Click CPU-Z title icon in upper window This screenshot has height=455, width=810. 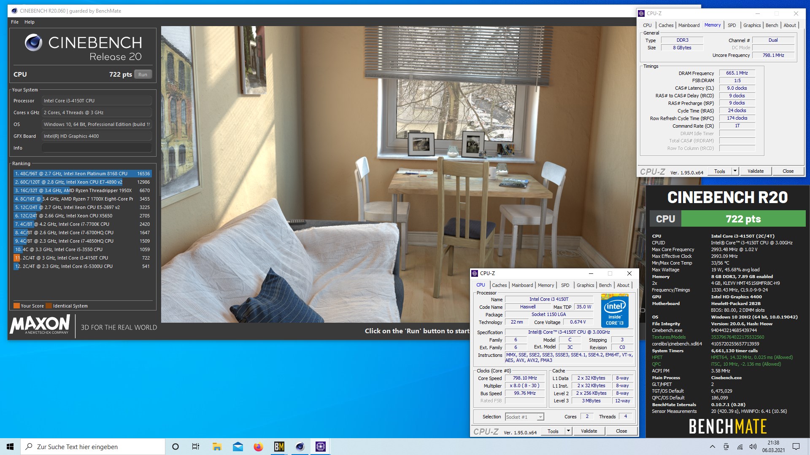tap(641, 13)
